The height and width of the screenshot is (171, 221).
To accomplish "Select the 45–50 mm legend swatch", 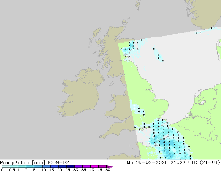I will 102,166.
